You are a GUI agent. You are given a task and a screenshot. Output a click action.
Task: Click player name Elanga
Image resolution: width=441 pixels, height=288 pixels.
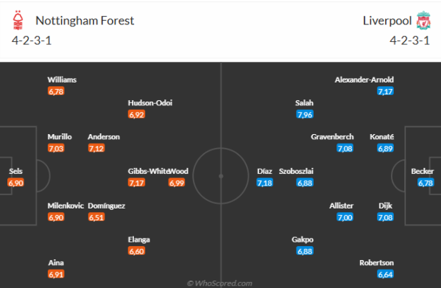tap(139, 239)
